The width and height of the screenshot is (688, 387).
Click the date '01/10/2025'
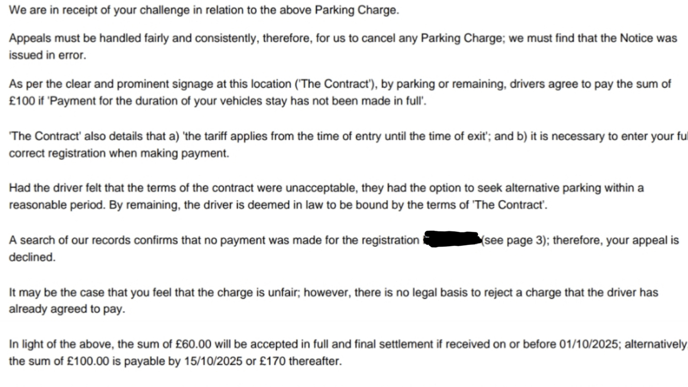[x=588, y=345]
